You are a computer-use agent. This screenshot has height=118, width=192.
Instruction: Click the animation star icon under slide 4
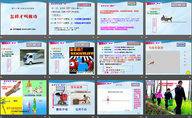(146, 37)
